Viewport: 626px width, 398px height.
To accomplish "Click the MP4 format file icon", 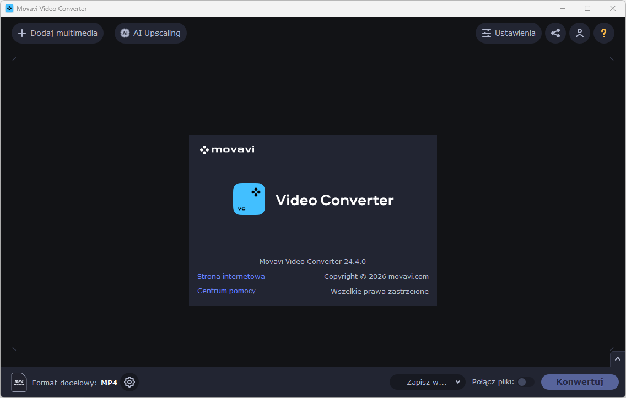I will pos(19,382).
